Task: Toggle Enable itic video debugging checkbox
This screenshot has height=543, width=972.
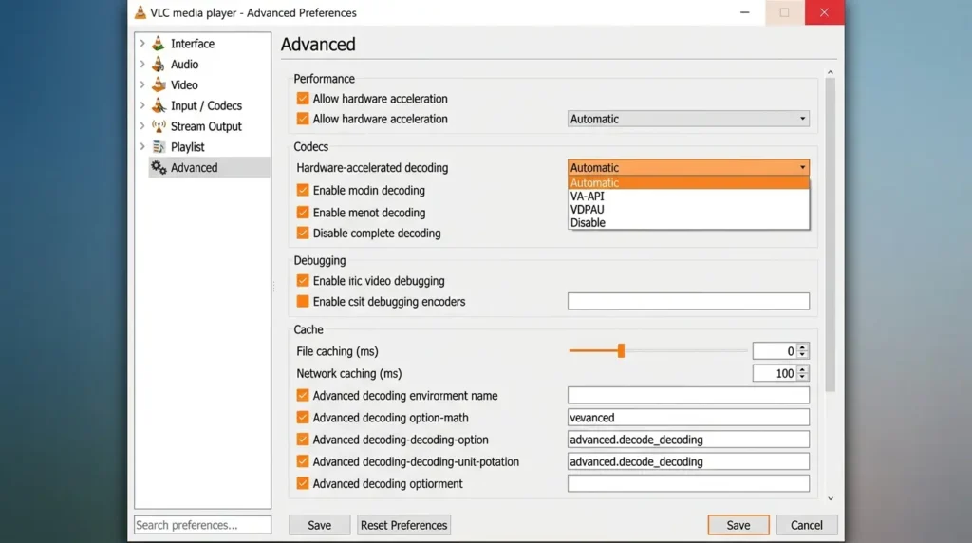Action: 303,280
